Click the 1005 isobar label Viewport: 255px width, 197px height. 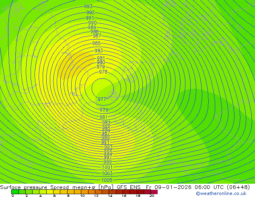pyautogui.click(x=107, y=180)
